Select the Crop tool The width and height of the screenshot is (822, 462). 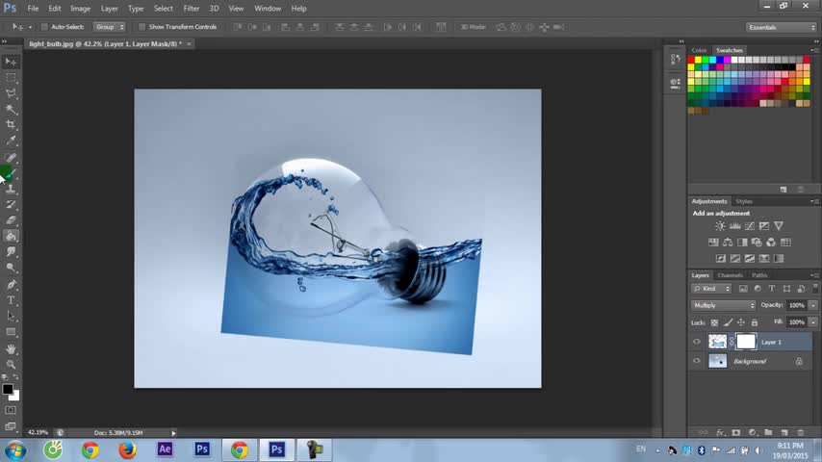coord(12,124)
